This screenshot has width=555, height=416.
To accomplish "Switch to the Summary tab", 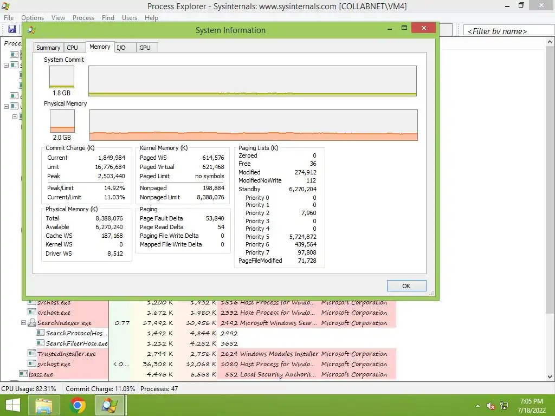I will click(48, 48).
